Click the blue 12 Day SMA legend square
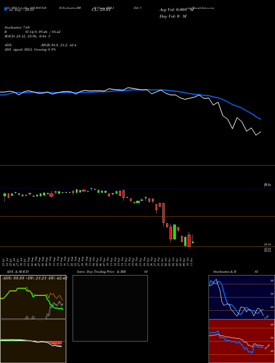 (x=6, y=9)
